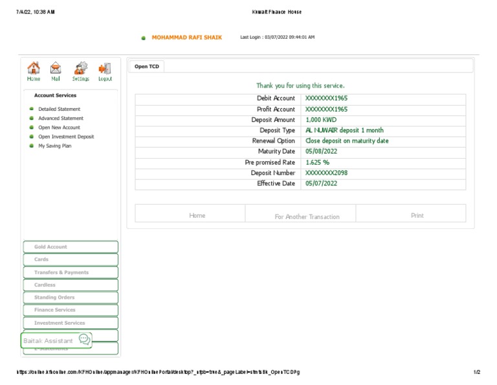Click green bullet beside Advanced Statement
Screen dimensions: 497x385
pyautogui.click(x=31, y=118)
